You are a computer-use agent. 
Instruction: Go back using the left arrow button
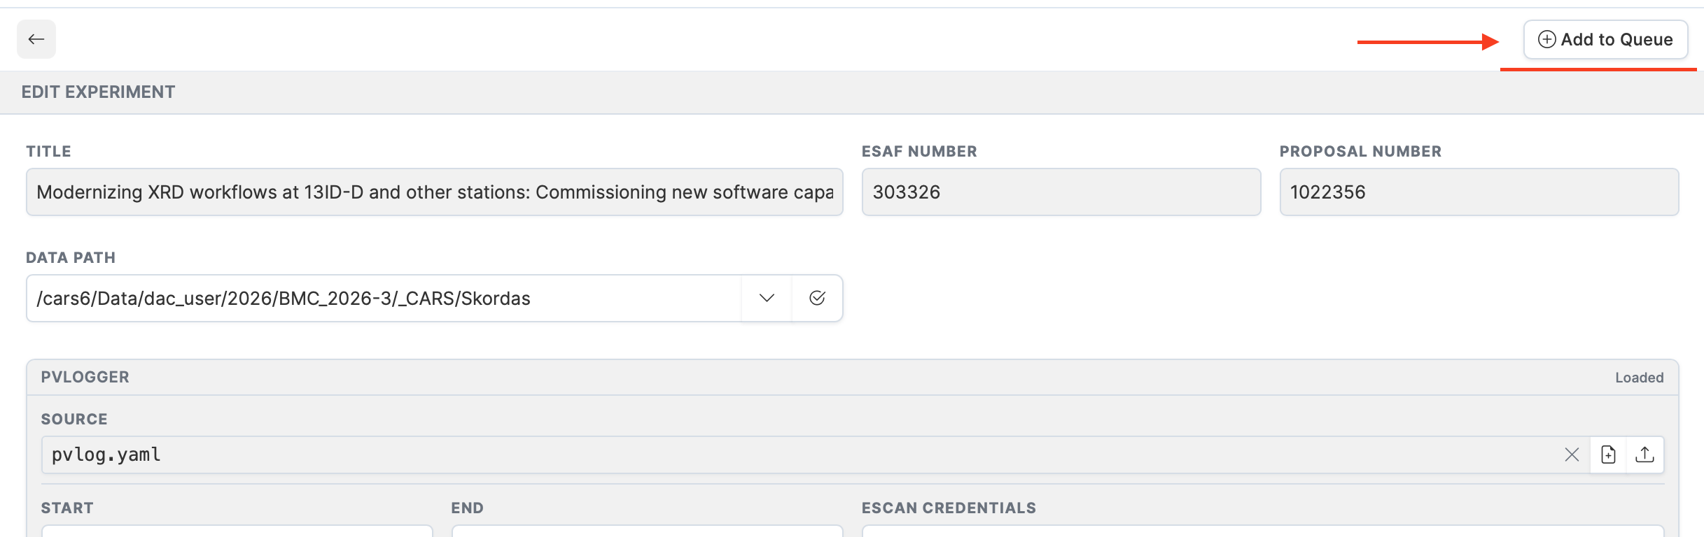tap(36, 39)
